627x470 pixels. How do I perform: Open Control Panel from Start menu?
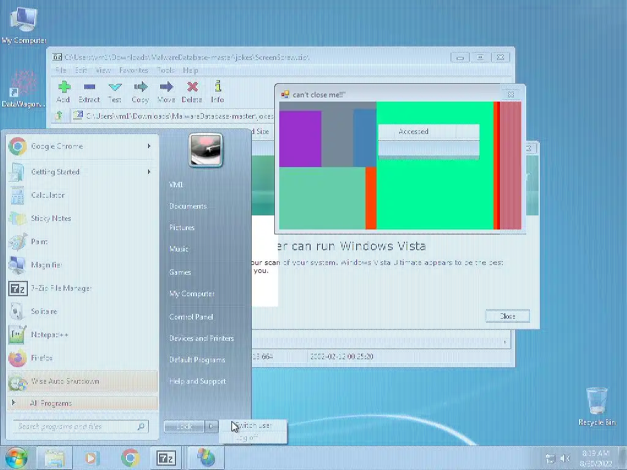(191, 317)
